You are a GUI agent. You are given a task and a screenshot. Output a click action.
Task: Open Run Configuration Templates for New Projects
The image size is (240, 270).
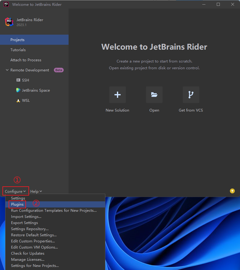(55, 211)
